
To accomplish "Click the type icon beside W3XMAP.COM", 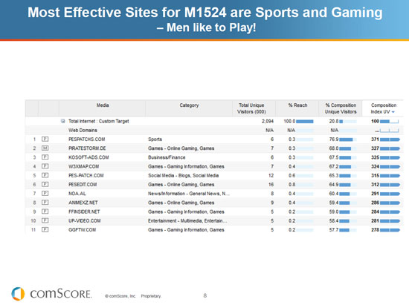I will click(x=45, y=166).
